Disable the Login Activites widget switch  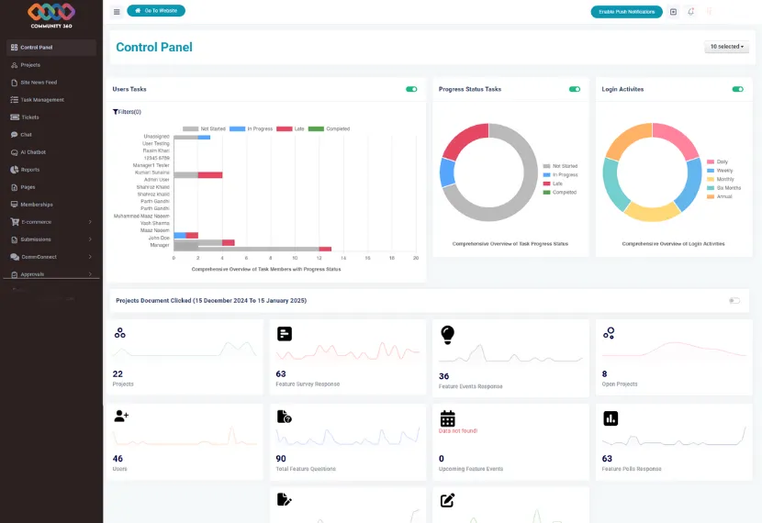coord(737,89)
